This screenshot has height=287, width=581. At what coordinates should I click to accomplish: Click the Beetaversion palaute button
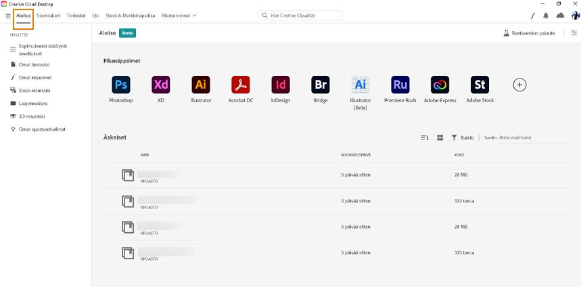(x=529, y=33)
